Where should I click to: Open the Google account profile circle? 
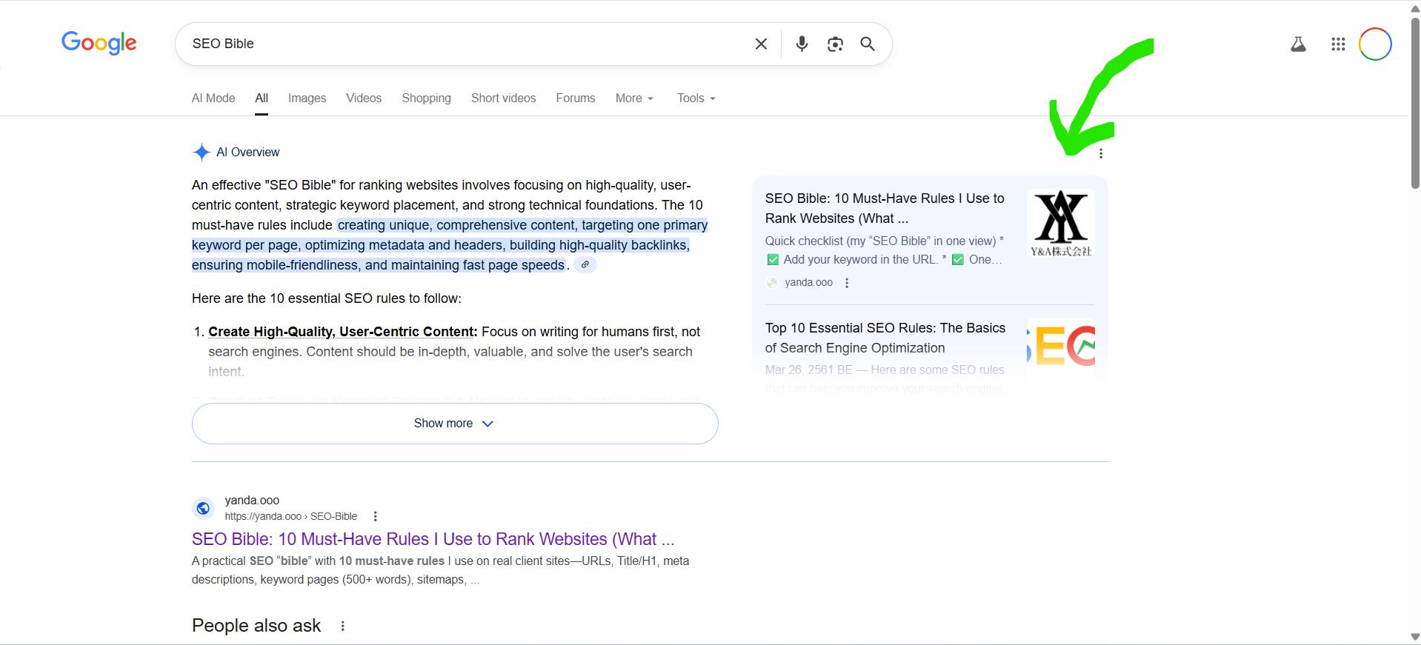(x=1375, y=44)
